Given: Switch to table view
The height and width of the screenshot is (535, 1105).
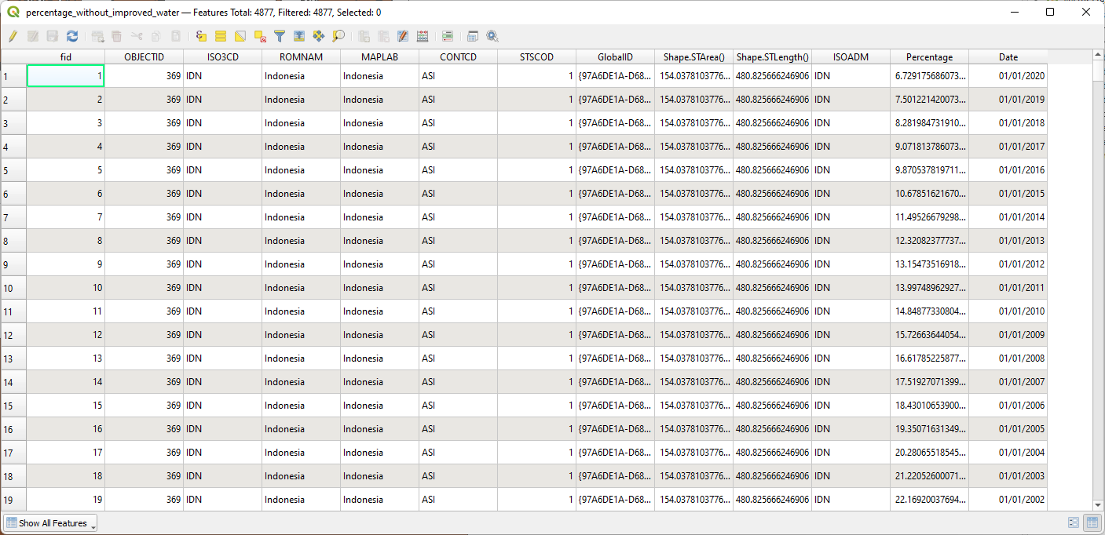Looking at the screenshot, I should pos(1092,523).
